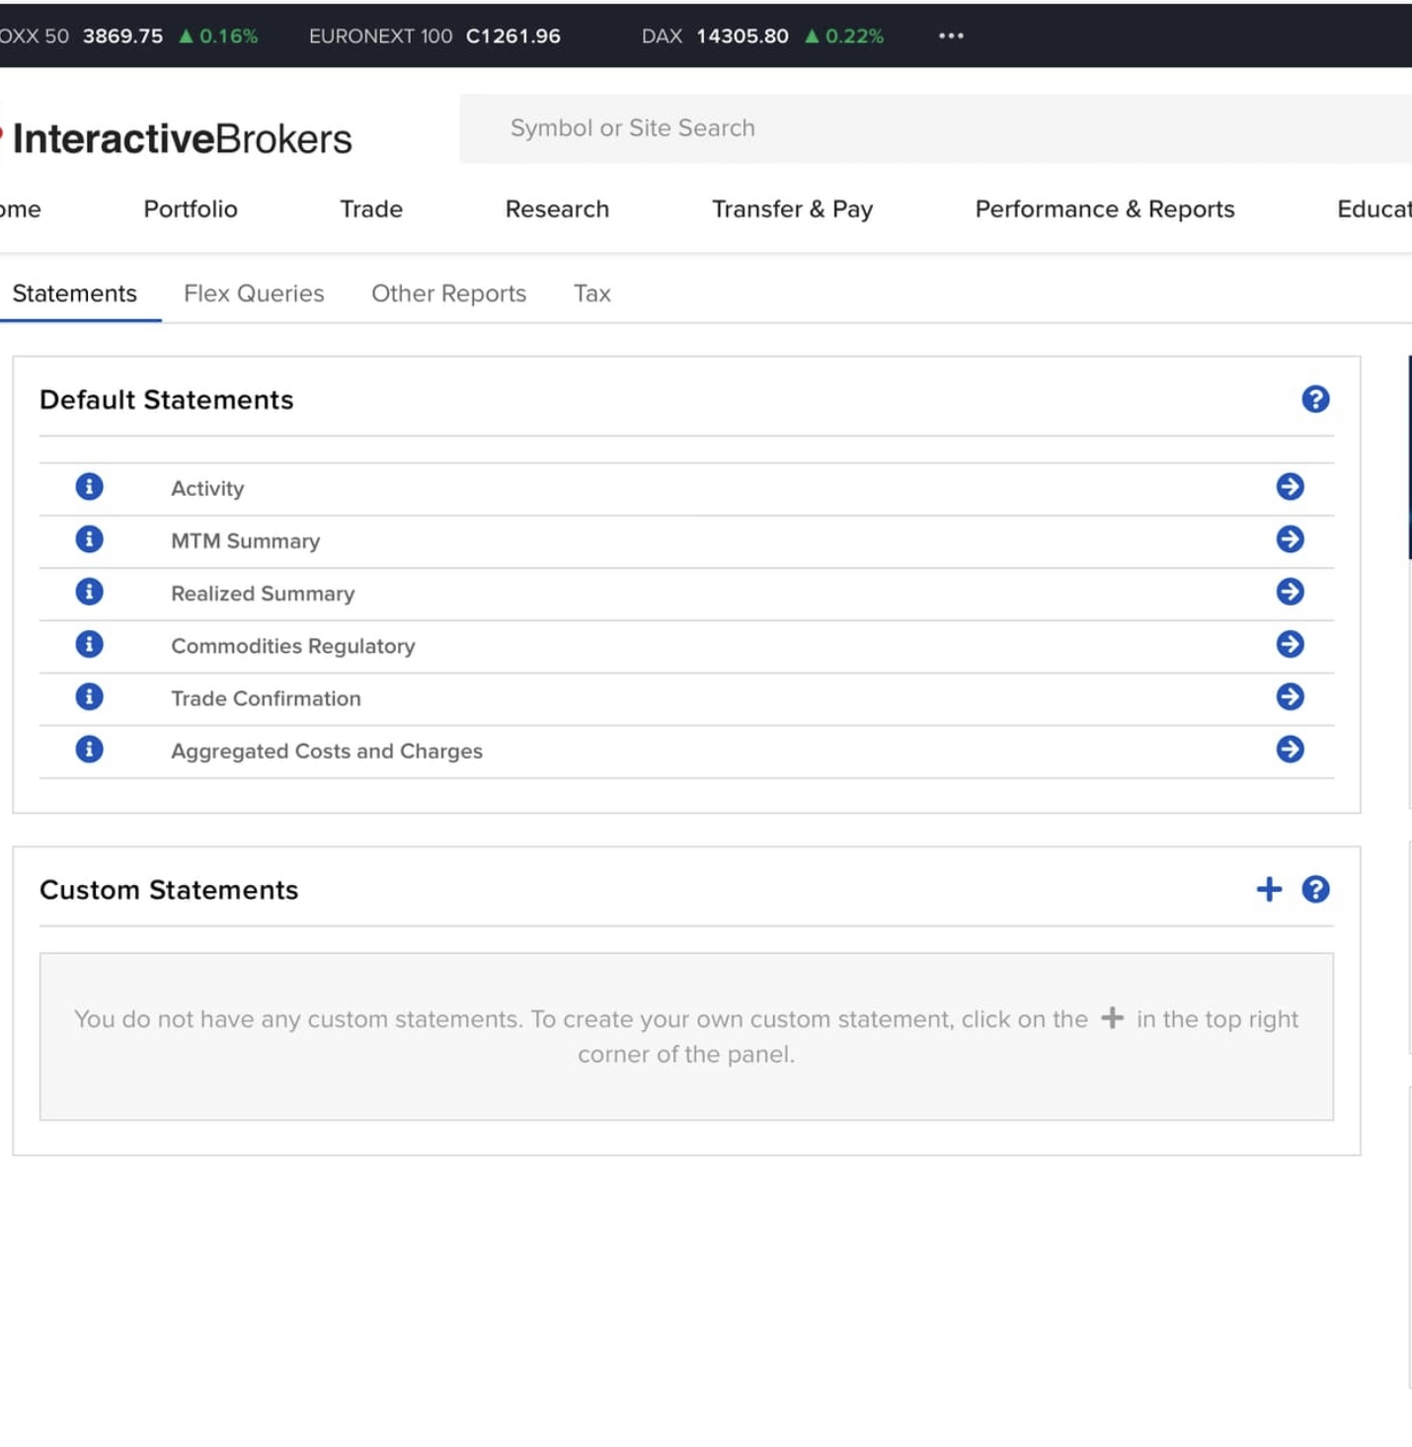Open the Portfolio menu
Image resolution: width=1412 pixels, height=1447 pixels.
tap(191, 209)
